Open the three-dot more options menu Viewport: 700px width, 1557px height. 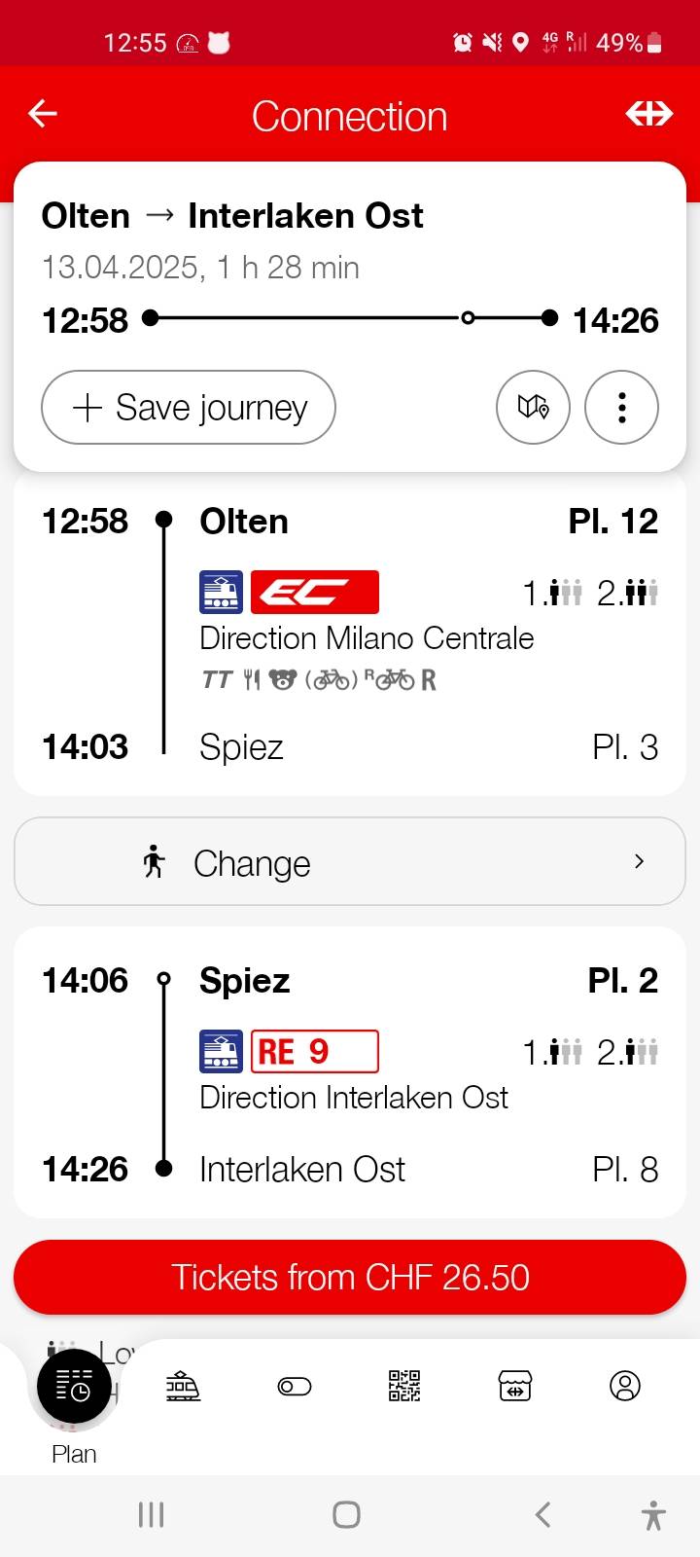click(621, 408)
